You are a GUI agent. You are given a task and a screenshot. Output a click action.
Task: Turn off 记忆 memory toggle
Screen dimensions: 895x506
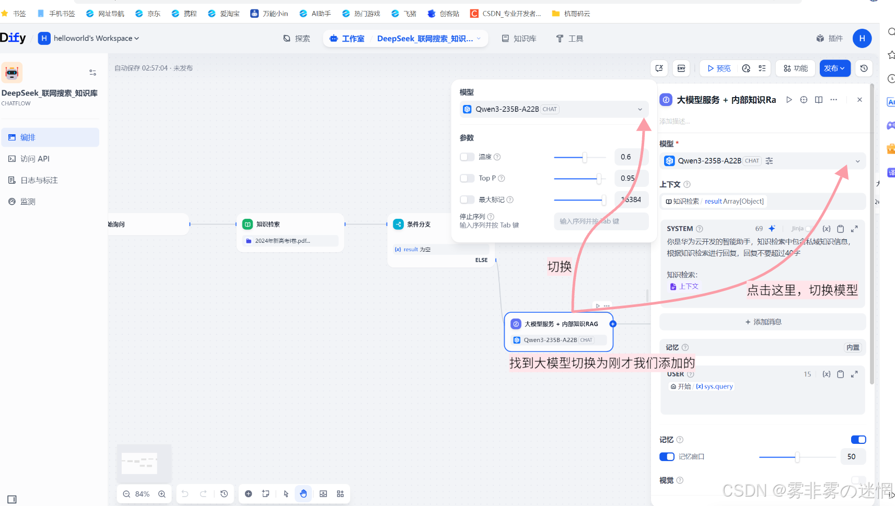(858, 440)
